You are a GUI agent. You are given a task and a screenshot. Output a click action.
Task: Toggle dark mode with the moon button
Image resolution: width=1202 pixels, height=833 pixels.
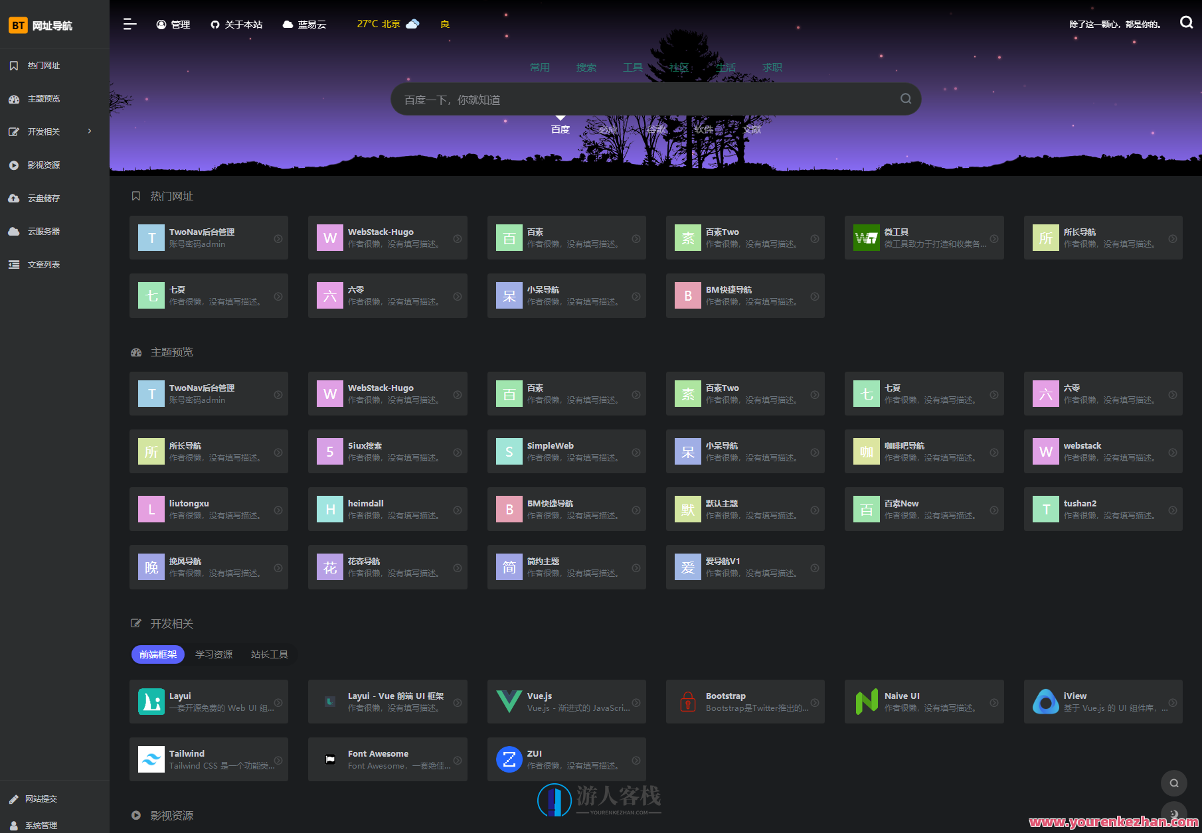[1173, 814]
